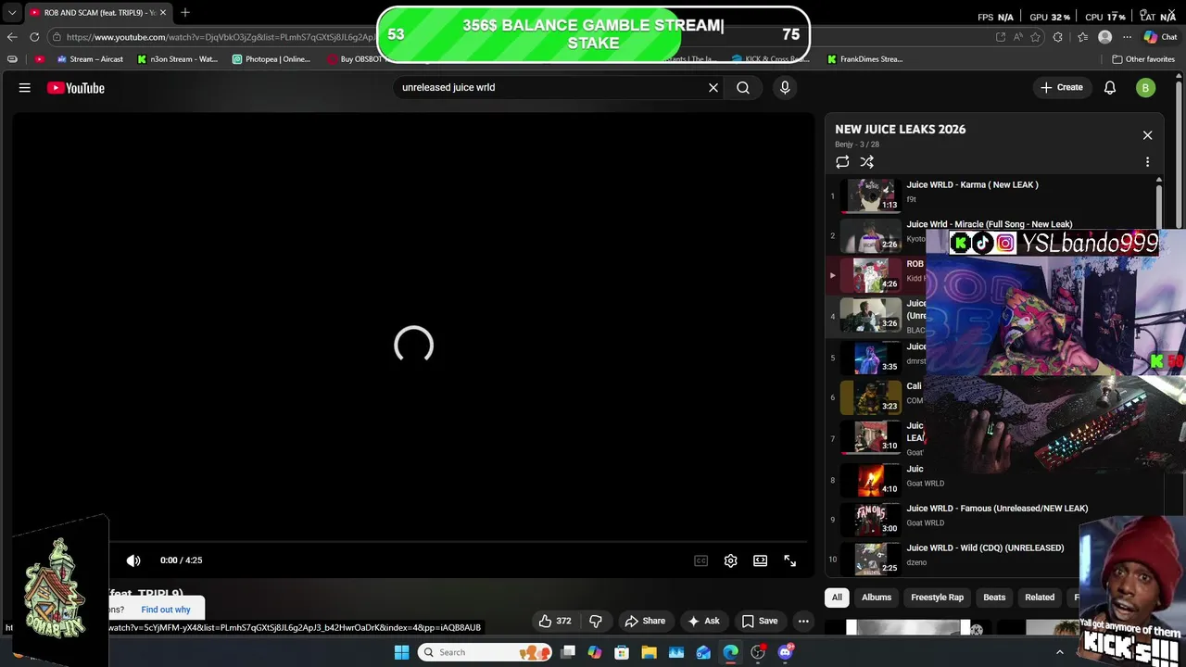Open browser profile icon
The height and width of the screenshot is (667, 1186).
(x=1104, y=37)
